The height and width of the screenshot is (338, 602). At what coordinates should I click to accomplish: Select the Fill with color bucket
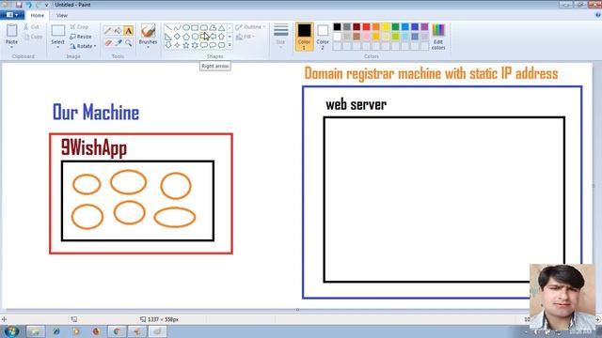(x=119, y=31)
